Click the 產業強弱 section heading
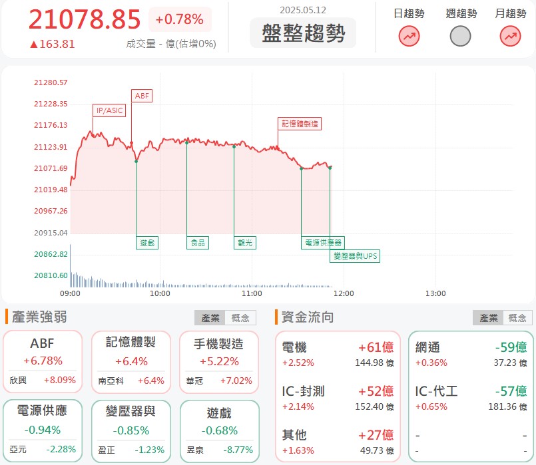536x465 pixels. [40, 317]
